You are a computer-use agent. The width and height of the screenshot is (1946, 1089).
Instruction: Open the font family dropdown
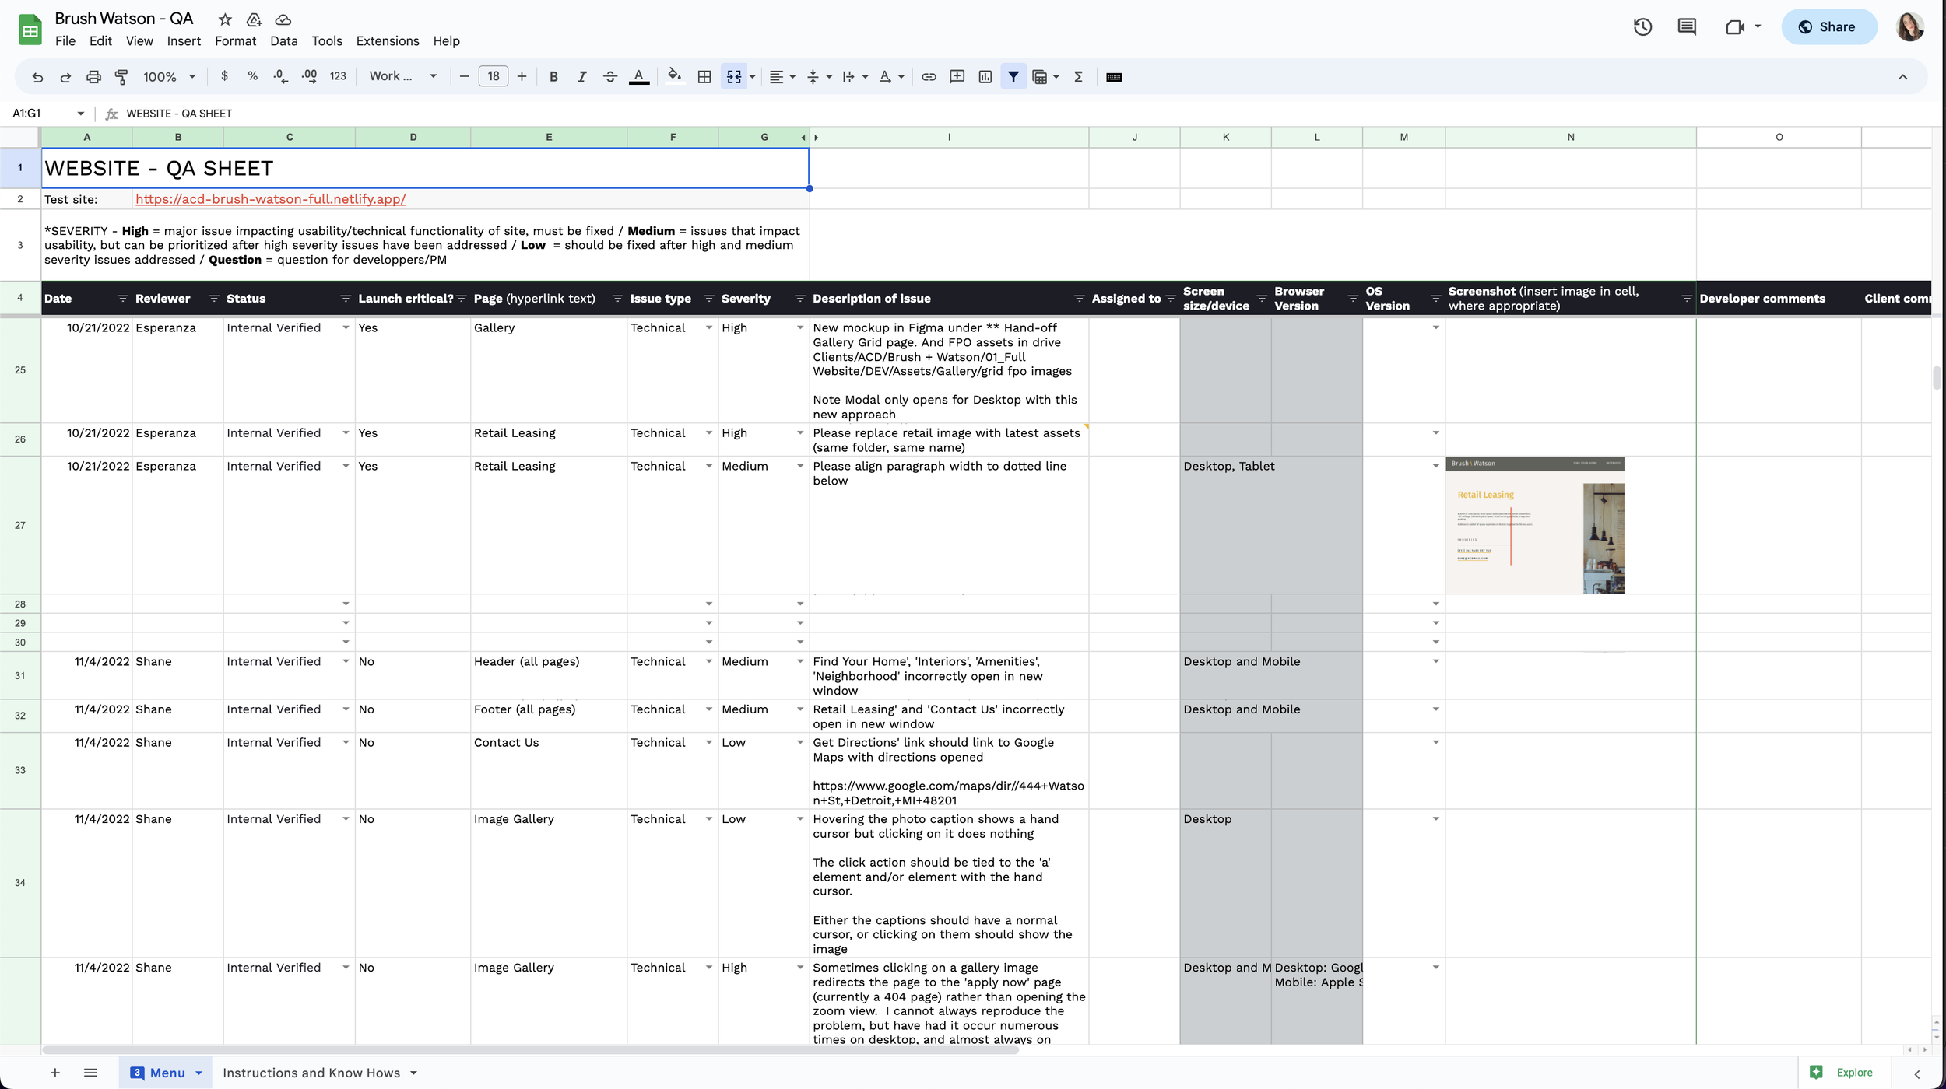click(x=402, y=76)
